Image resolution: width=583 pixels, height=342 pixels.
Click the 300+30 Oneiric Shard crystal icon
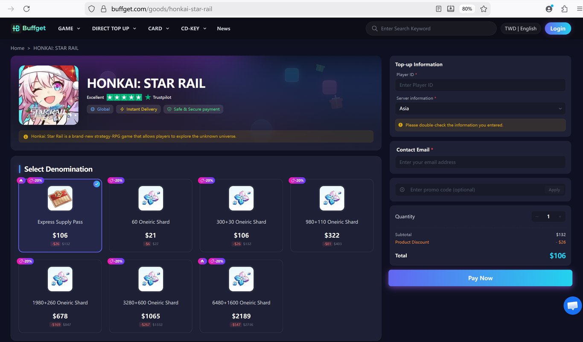coord(241,198)
